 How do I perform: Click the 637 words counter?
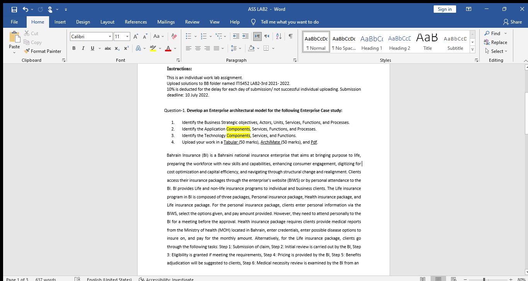(x=46, y=279)
